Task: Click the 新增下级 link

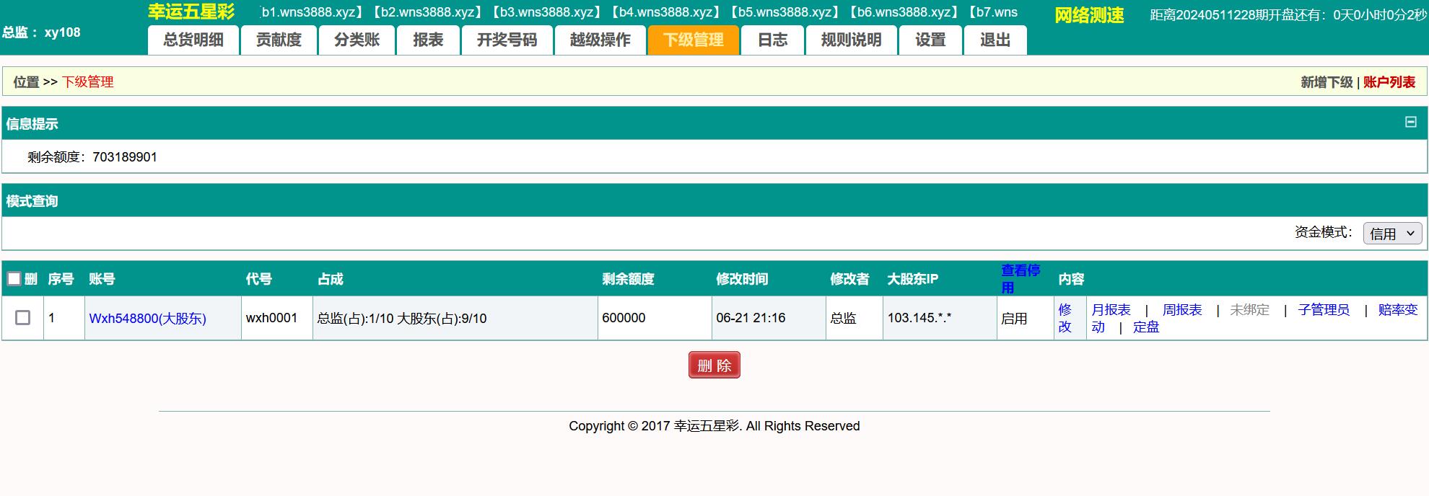Action: [1326, 82]
